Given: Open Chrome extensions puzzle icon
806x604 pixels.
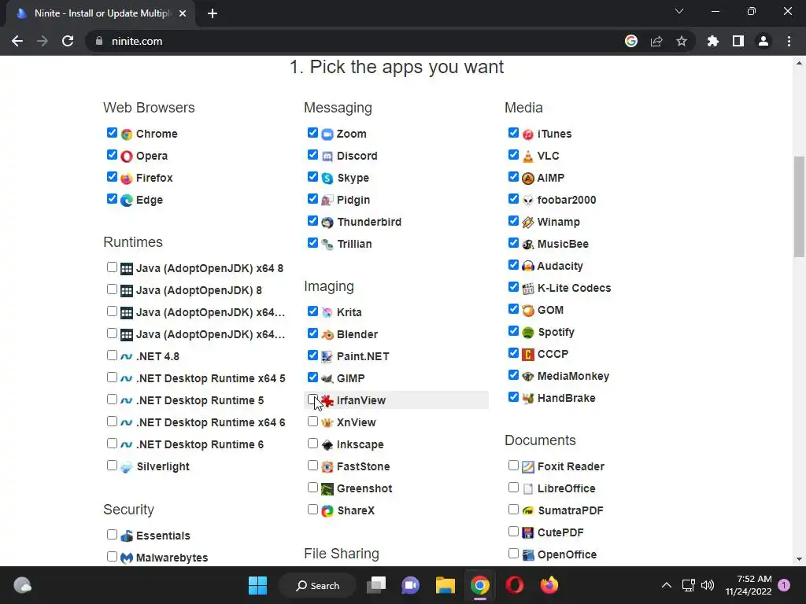Looking at the screenshot, I should pos(713,41).
